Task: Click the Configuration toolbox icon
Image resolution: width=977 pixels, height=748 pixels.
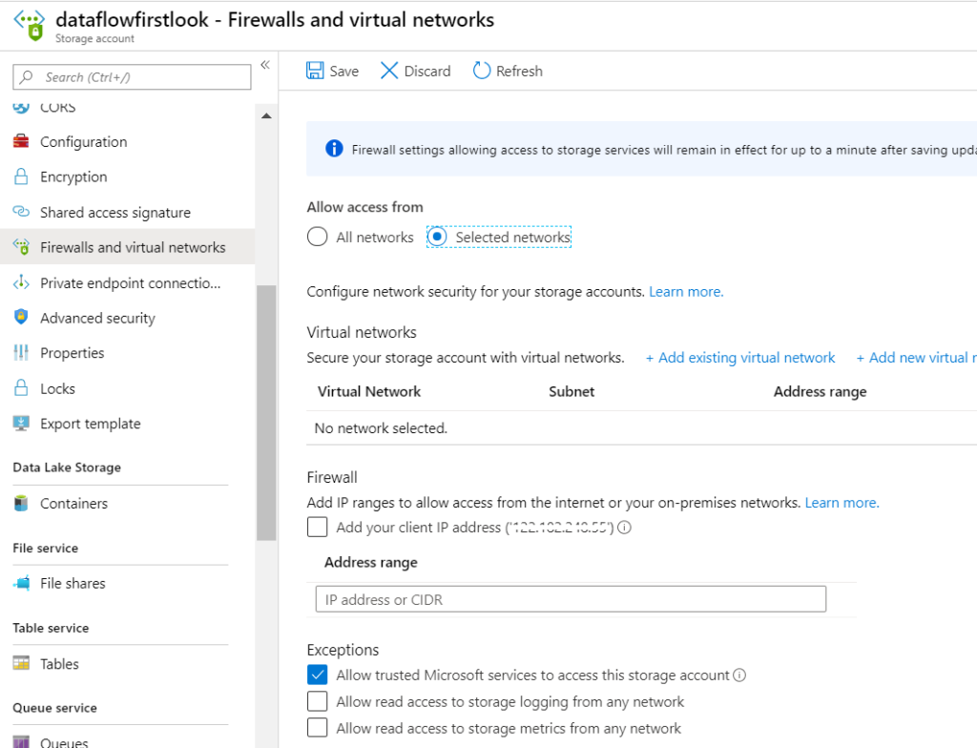Action: [21, 141]
